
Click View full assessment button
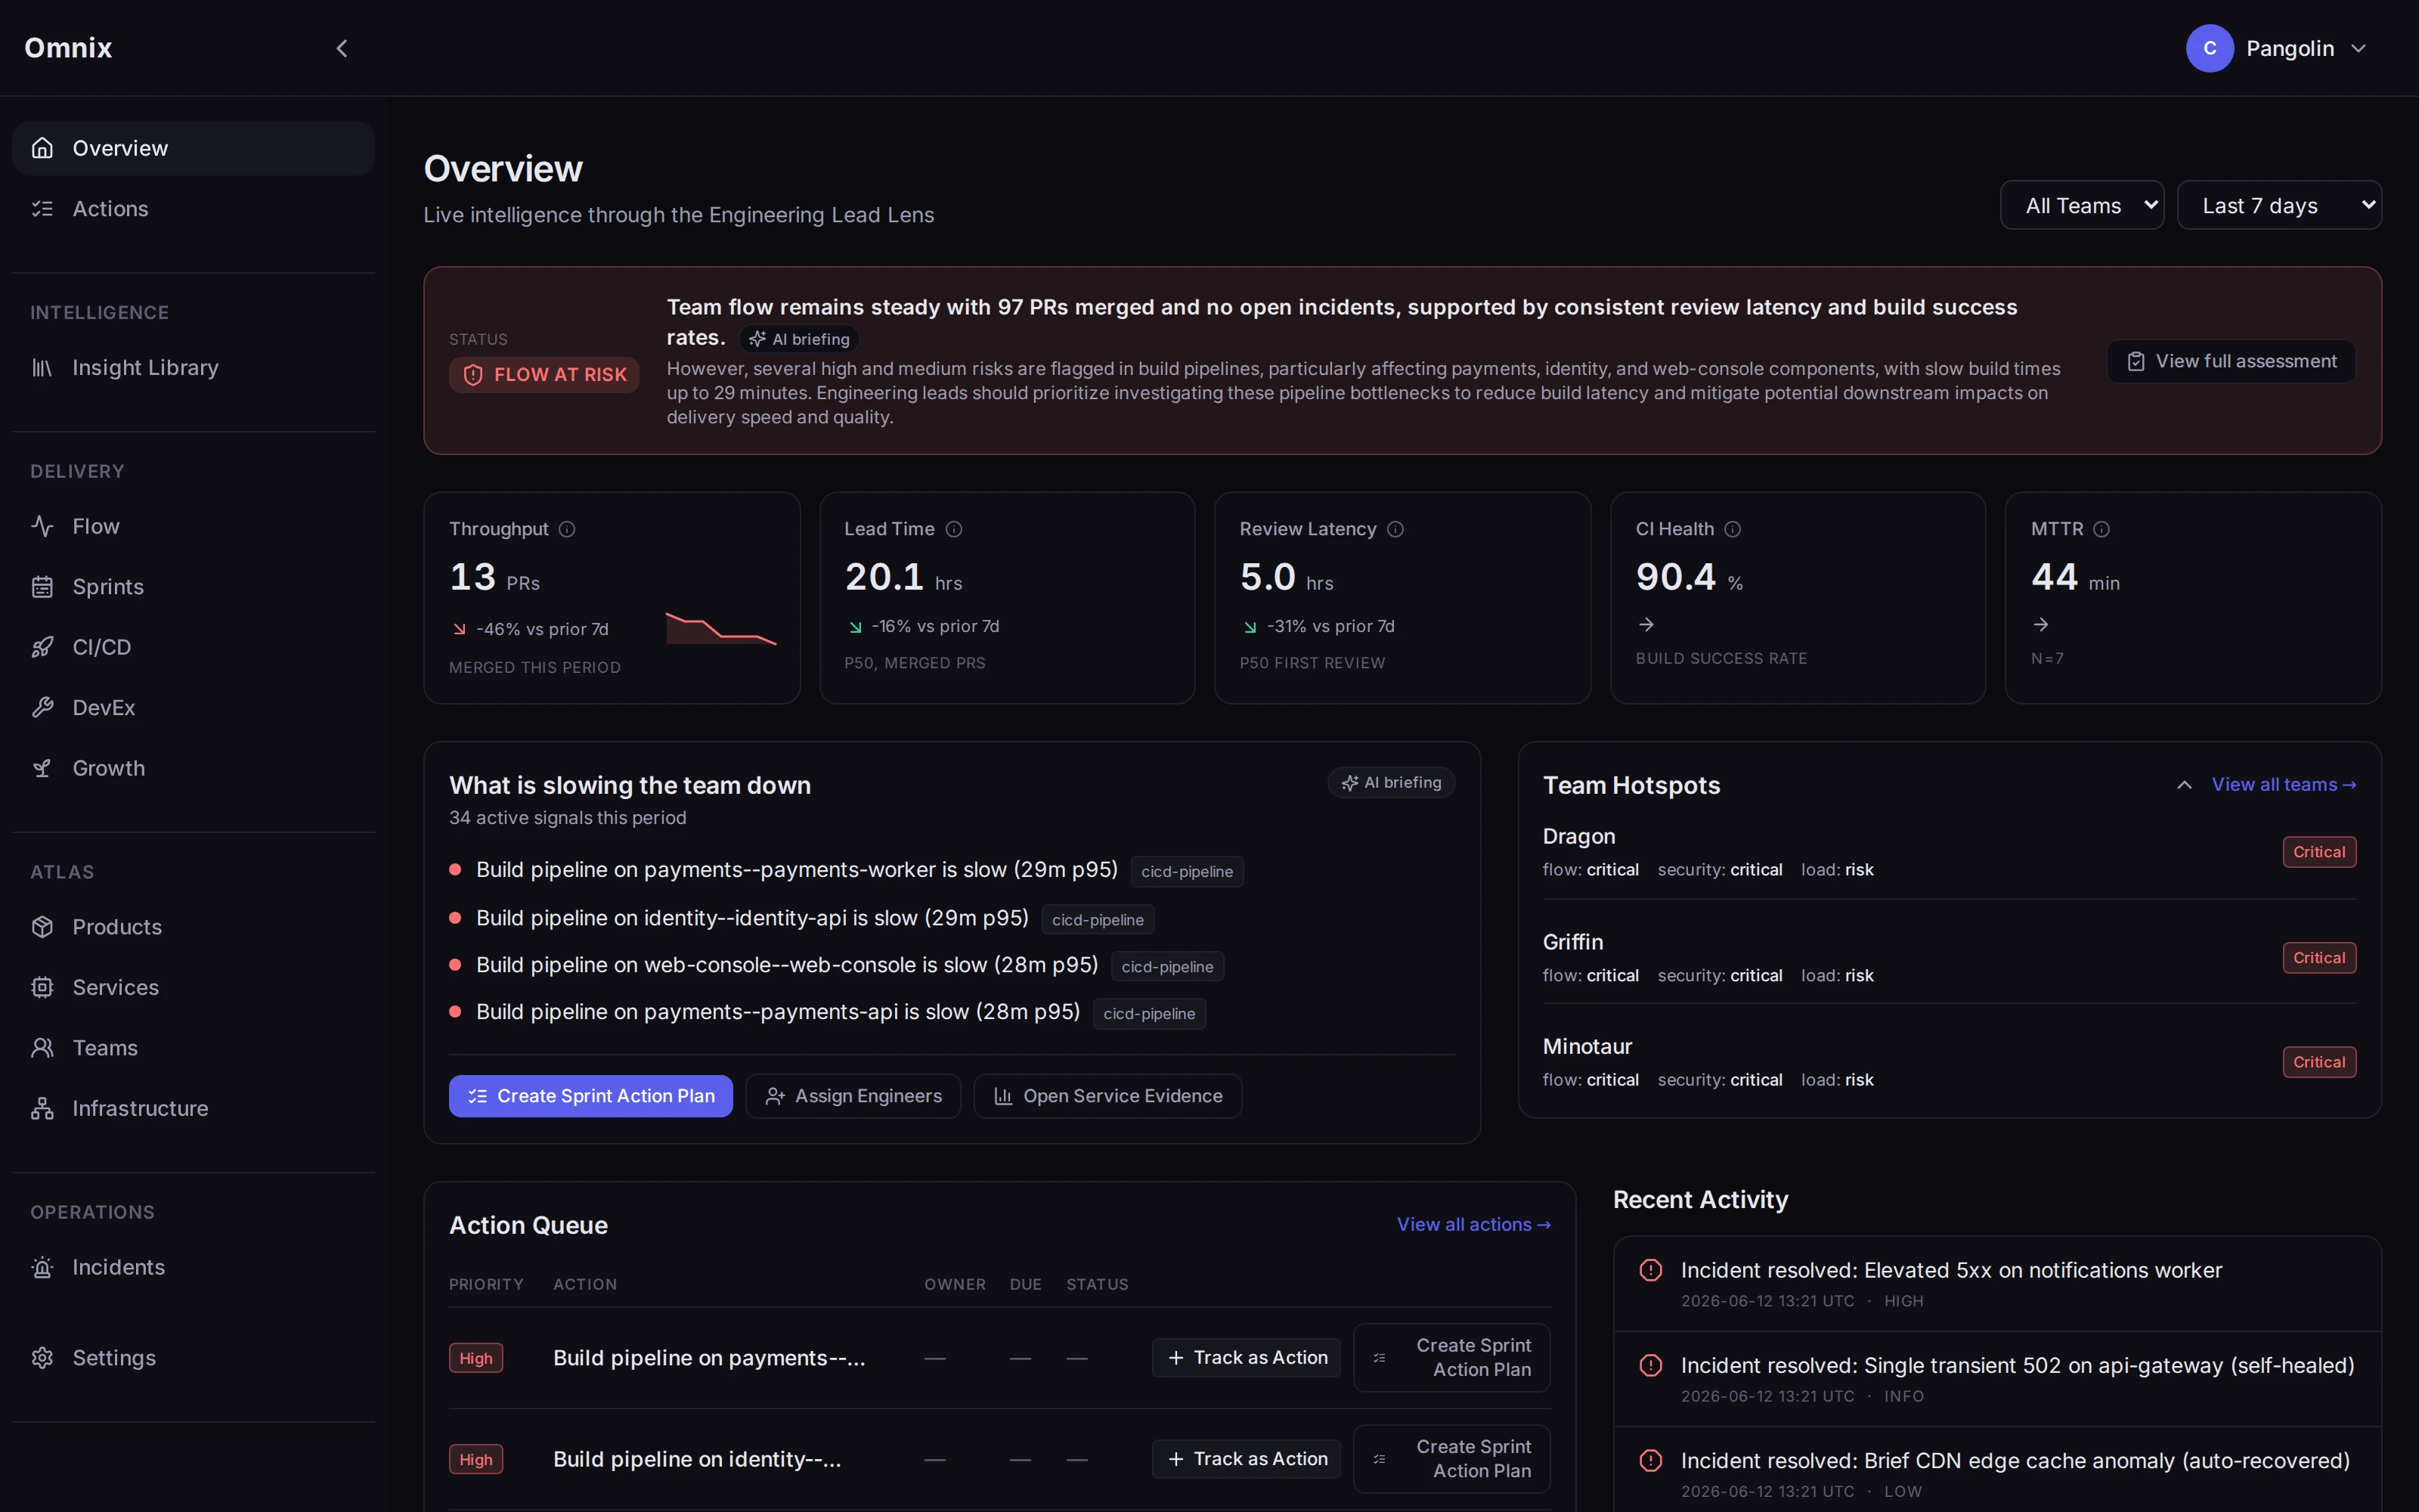pyautogui.click(x=2231, y=361)
